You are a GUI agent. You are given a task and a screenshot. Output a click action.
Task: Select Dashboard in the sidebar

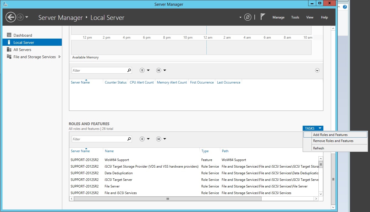(23, 35)
